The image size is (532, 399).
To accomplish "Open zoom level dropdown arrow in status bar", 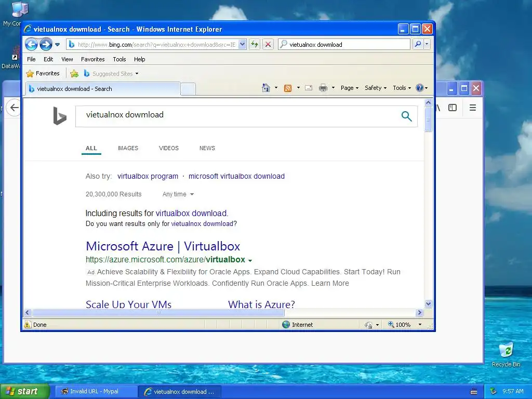I will [x=420, y=325].
